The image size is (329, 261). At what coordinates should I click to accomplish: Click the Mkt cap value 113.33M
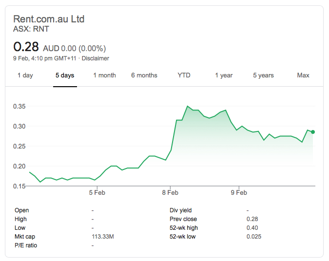pos(102,237)
